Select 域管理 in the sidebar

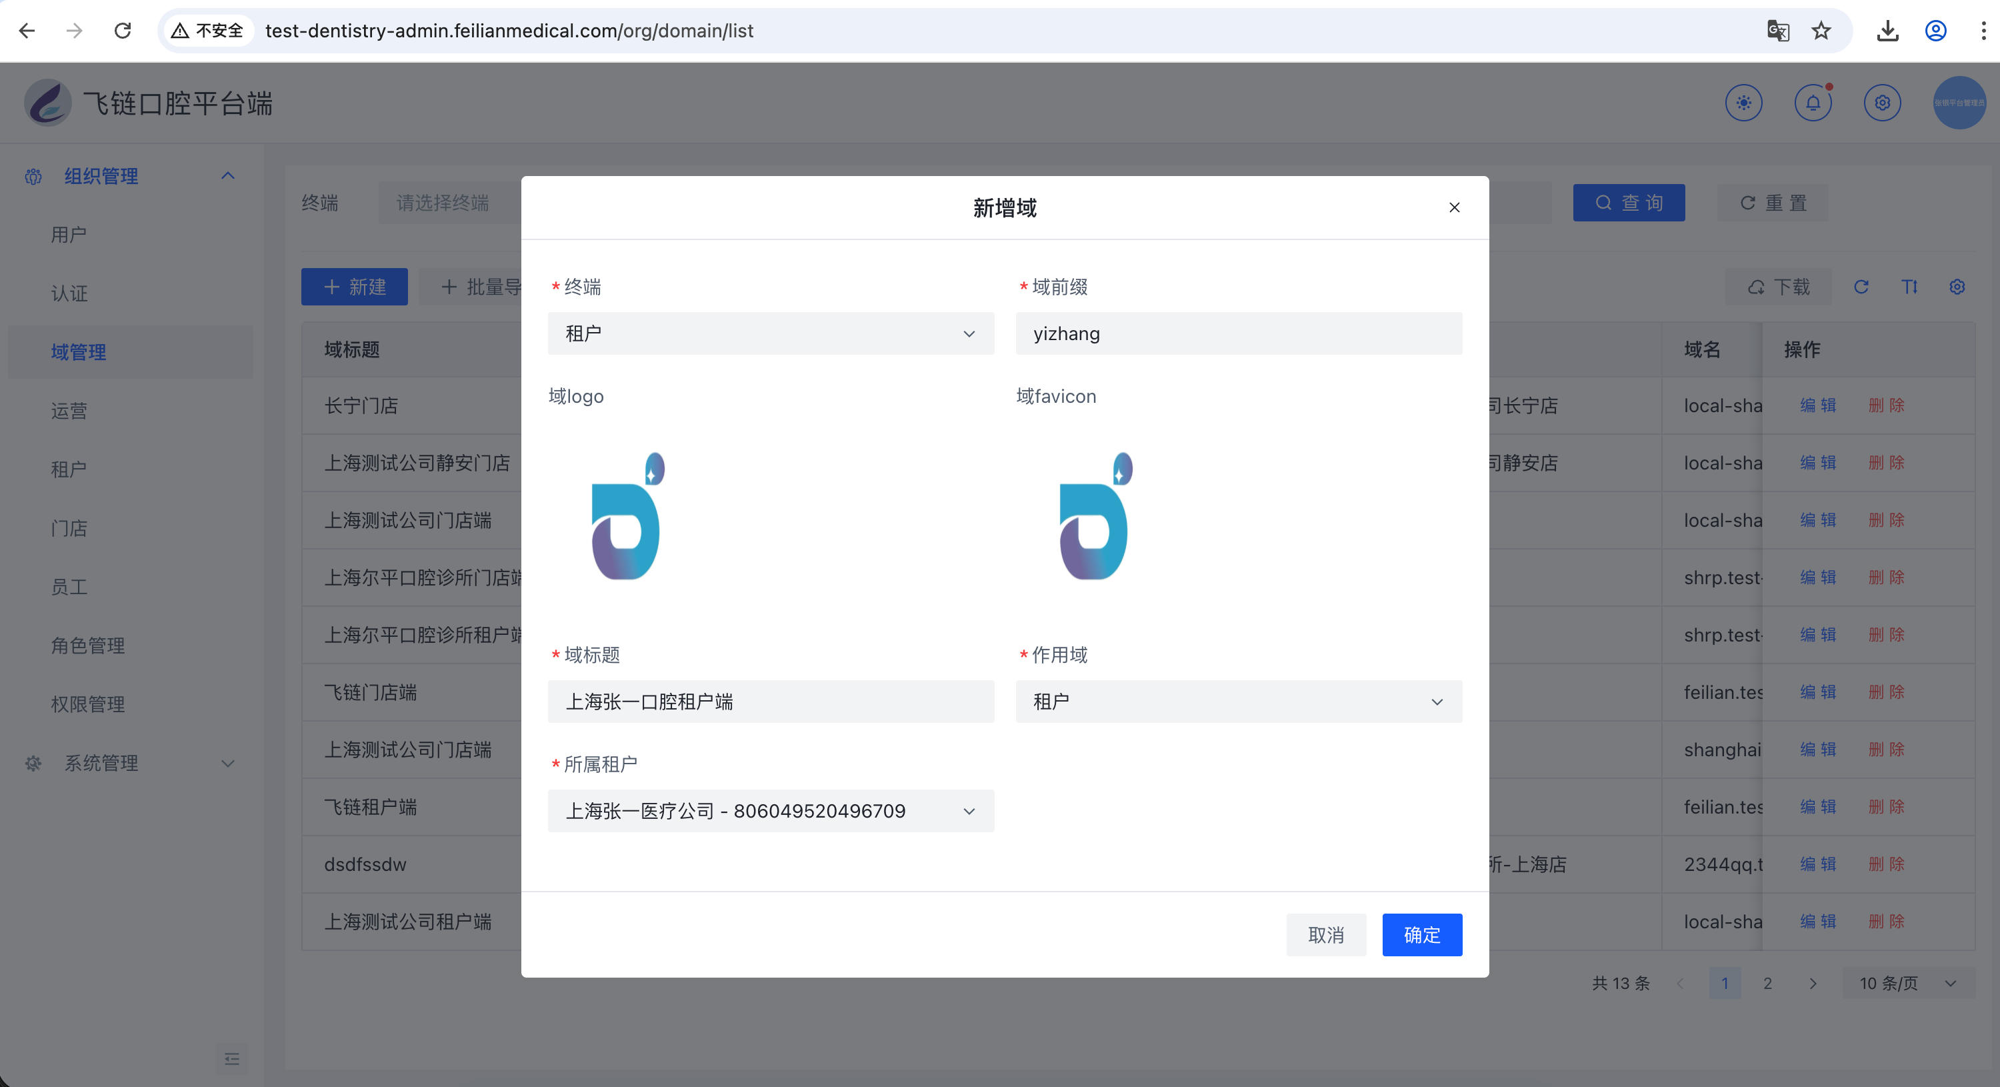(x=131, y=351)
